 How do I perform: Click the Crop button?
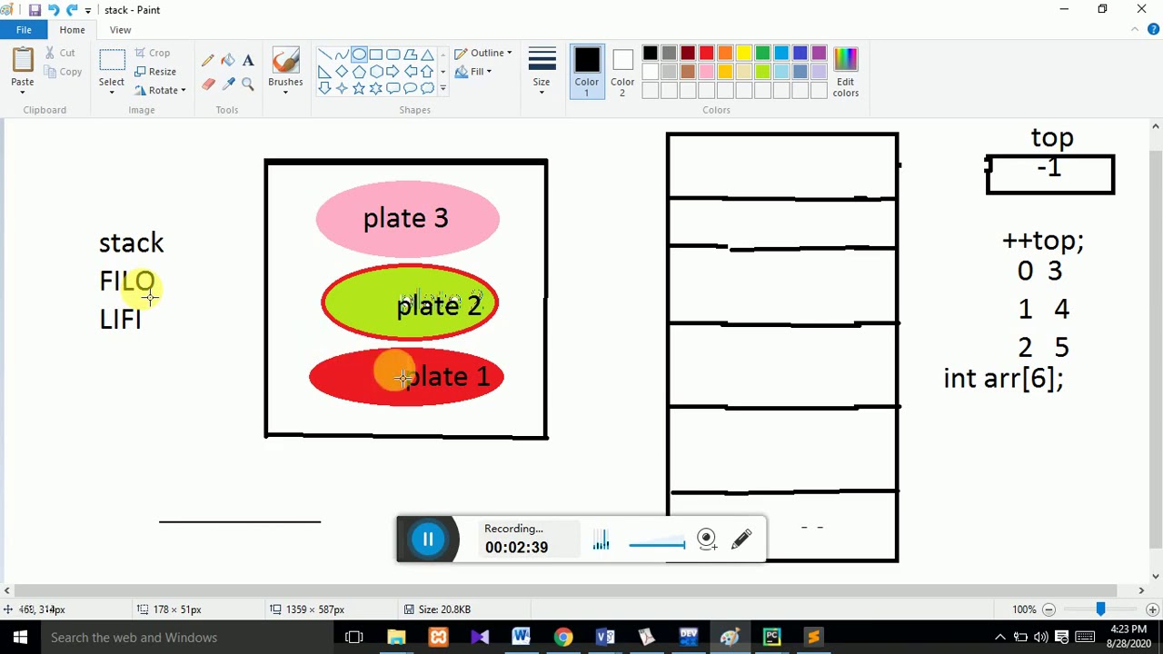pyautogui.click(x=152, y=53)
